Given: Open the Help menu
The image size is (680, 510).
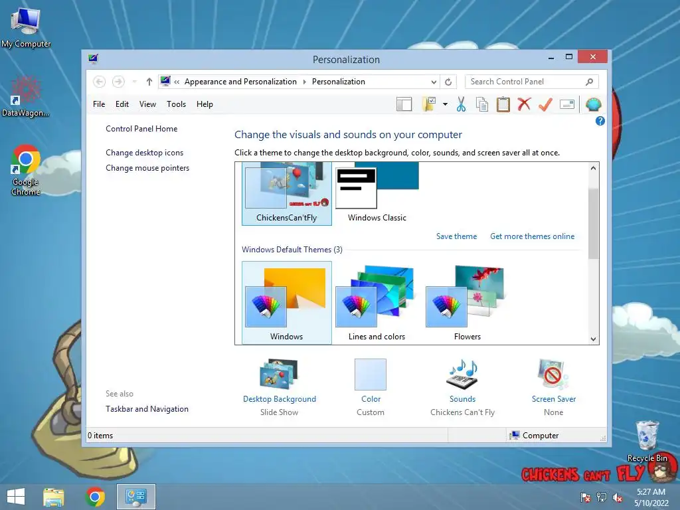Looking at the screenshot, I should click(205, 104).
